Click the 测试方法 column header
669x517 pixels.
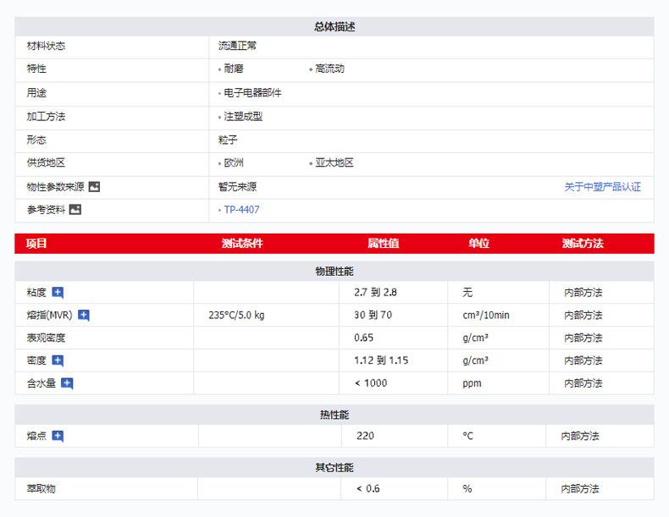point(583,244)
